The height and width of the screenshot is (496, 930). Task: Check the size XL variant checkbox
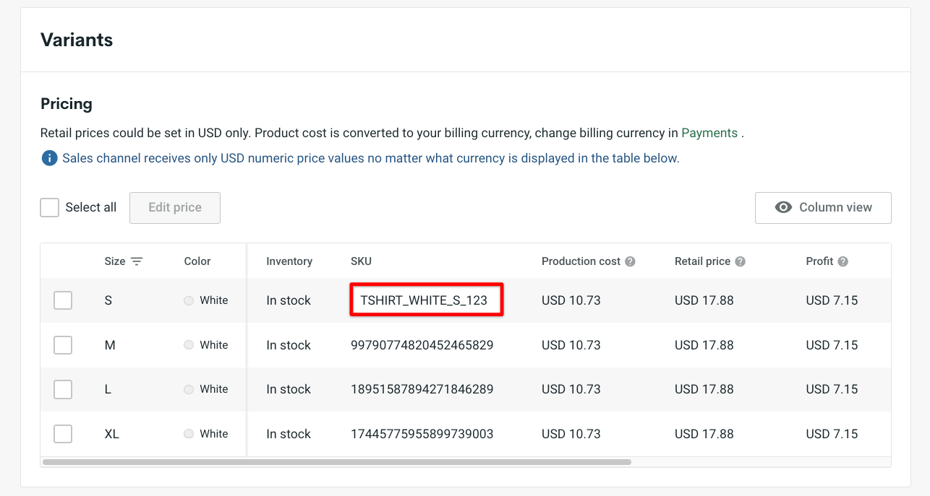[x=62, y=433]
